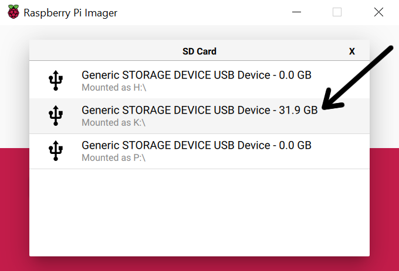Screen dimensions: 399x271
Task: Click the USB icon for the P:\ drive
Action: (56, 151)
